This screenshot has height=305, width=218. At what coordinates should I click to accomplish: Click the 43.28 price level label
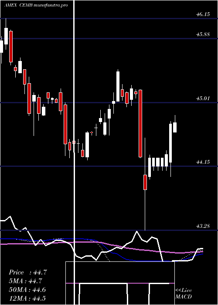203,226
